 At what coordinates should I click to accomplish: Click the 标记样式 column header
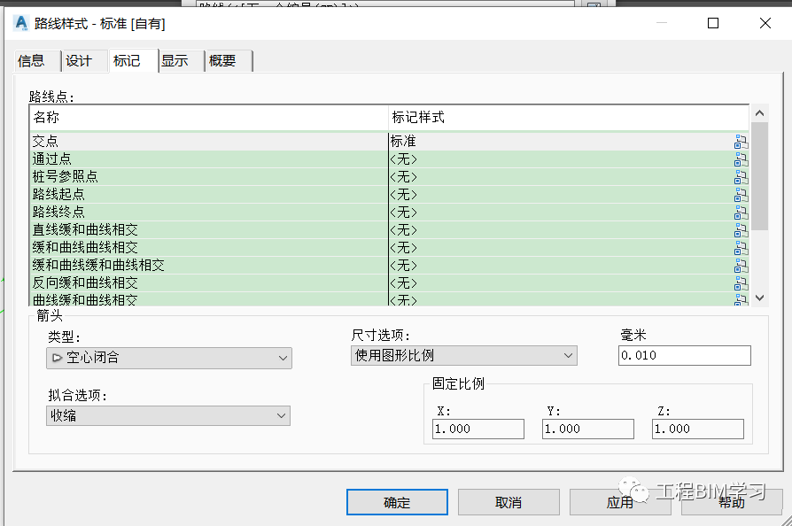click(x=568, y=118)
